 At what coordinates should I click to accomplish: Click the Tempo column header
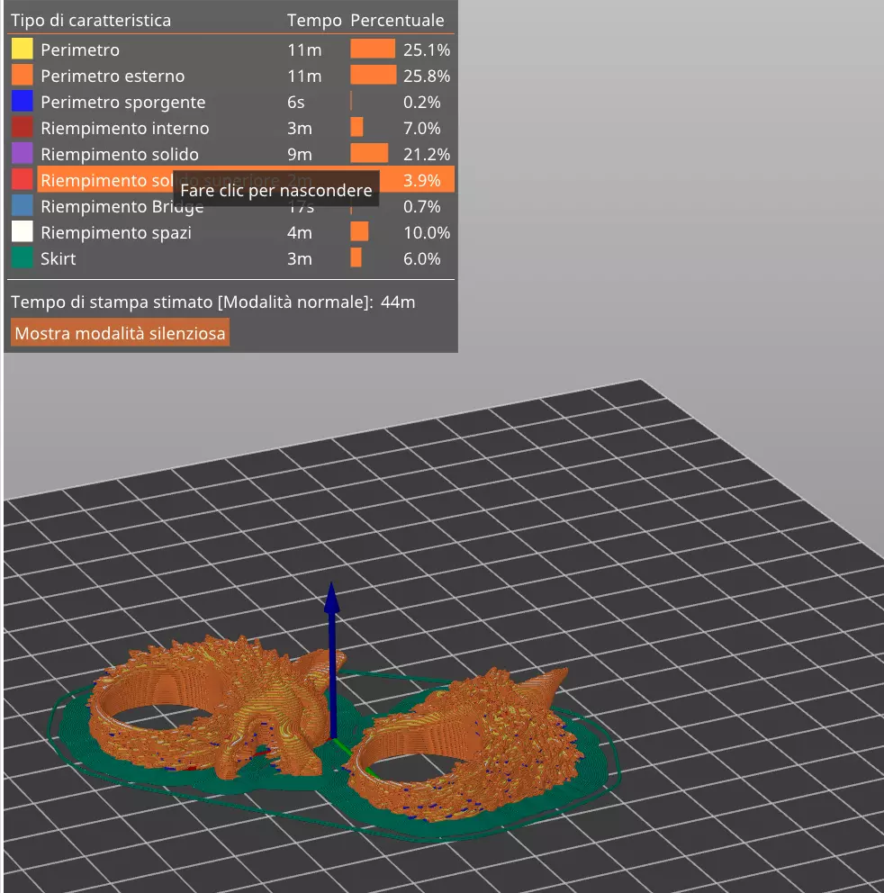point(314,21)
